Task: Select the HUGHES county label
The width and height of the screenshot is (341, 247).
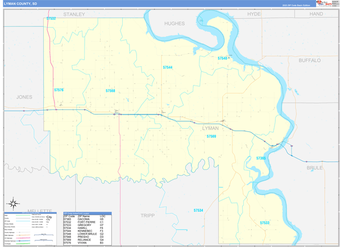Action: [x=174, y=24]
